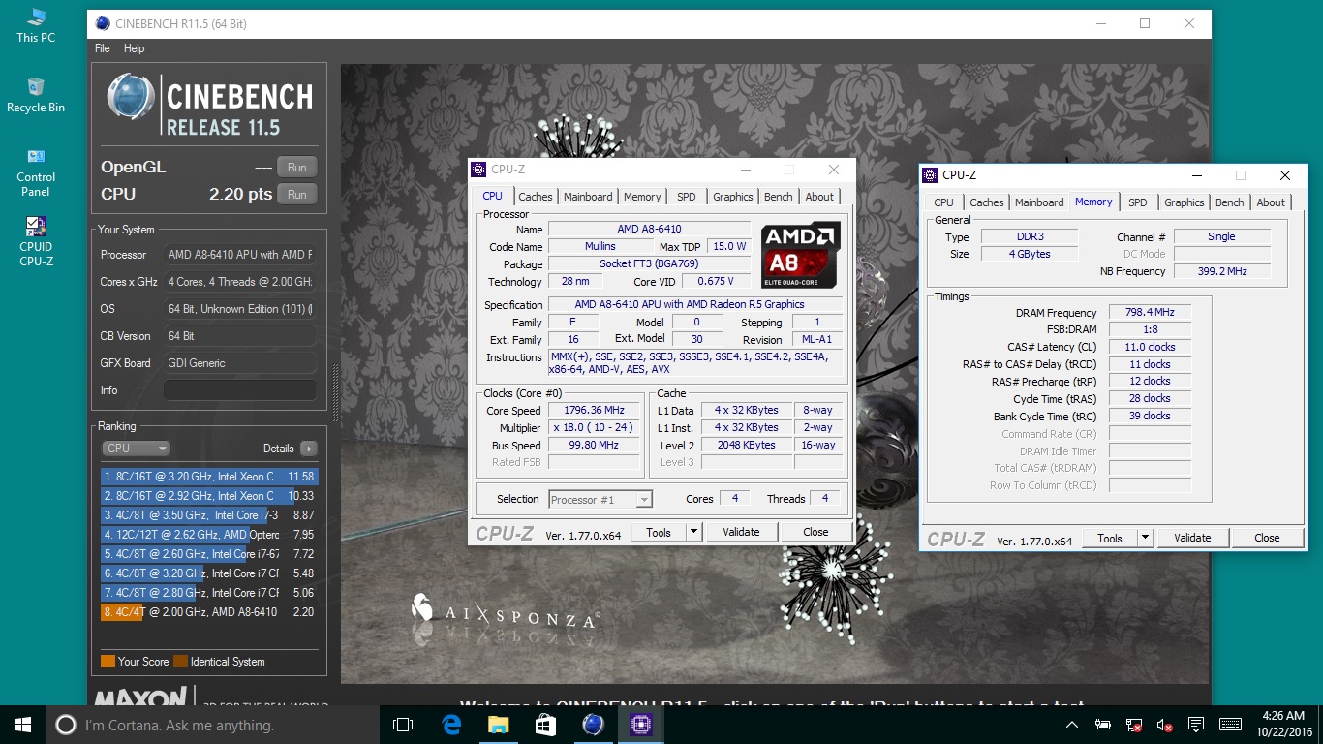
Task: Click Validate in Memory CPU-Z window
Action: (1192, 538)
